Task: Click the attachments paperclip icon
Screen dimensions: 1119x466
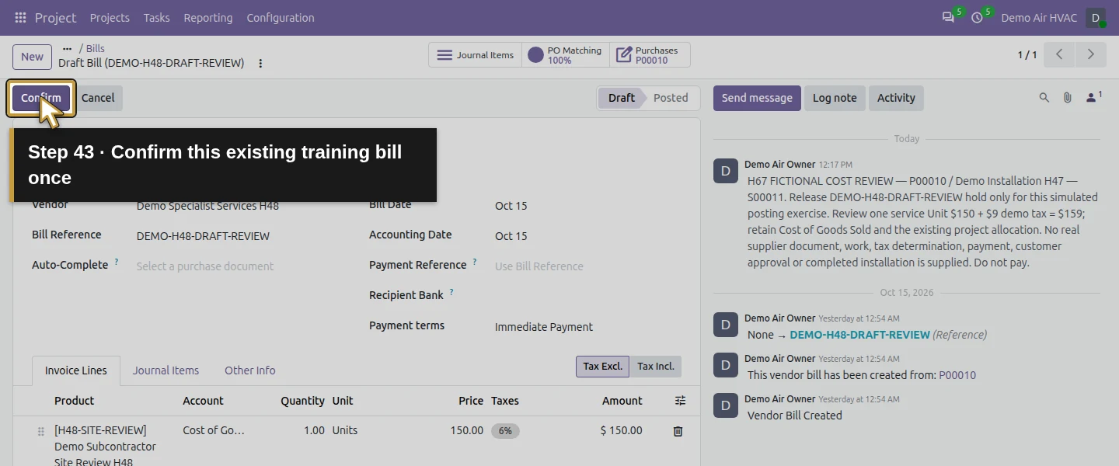Action: 1068,98
